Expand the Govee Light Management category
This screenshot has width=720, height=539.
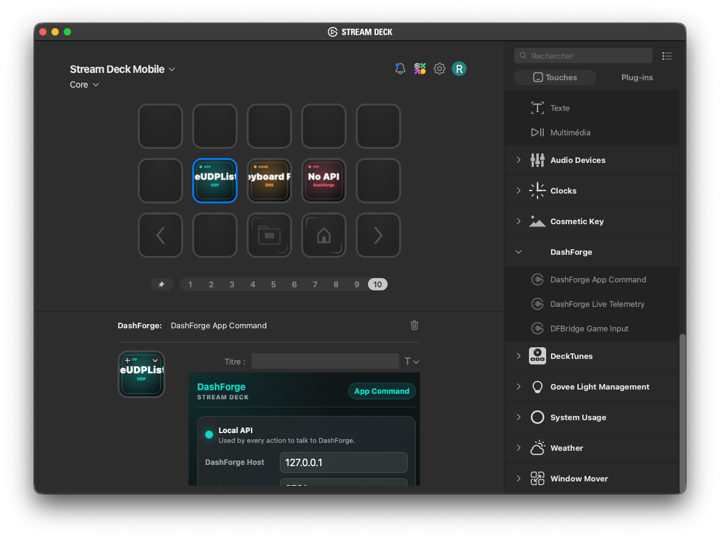(x=519, y=387)
